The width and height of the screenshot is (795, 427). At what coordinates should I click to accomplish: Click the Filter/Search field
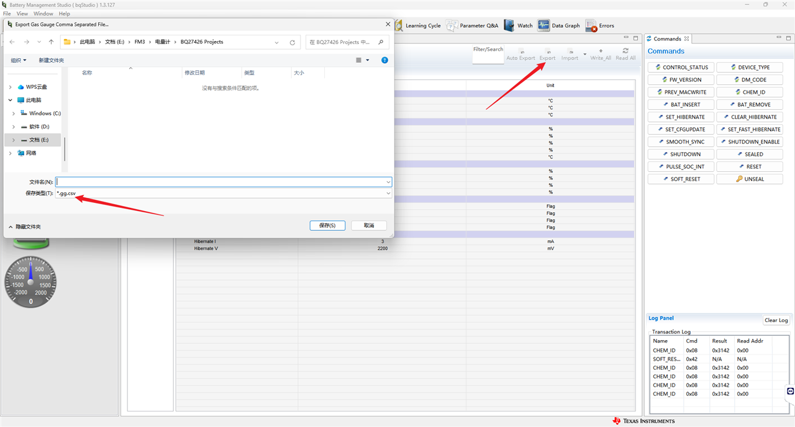coord(488,58)
